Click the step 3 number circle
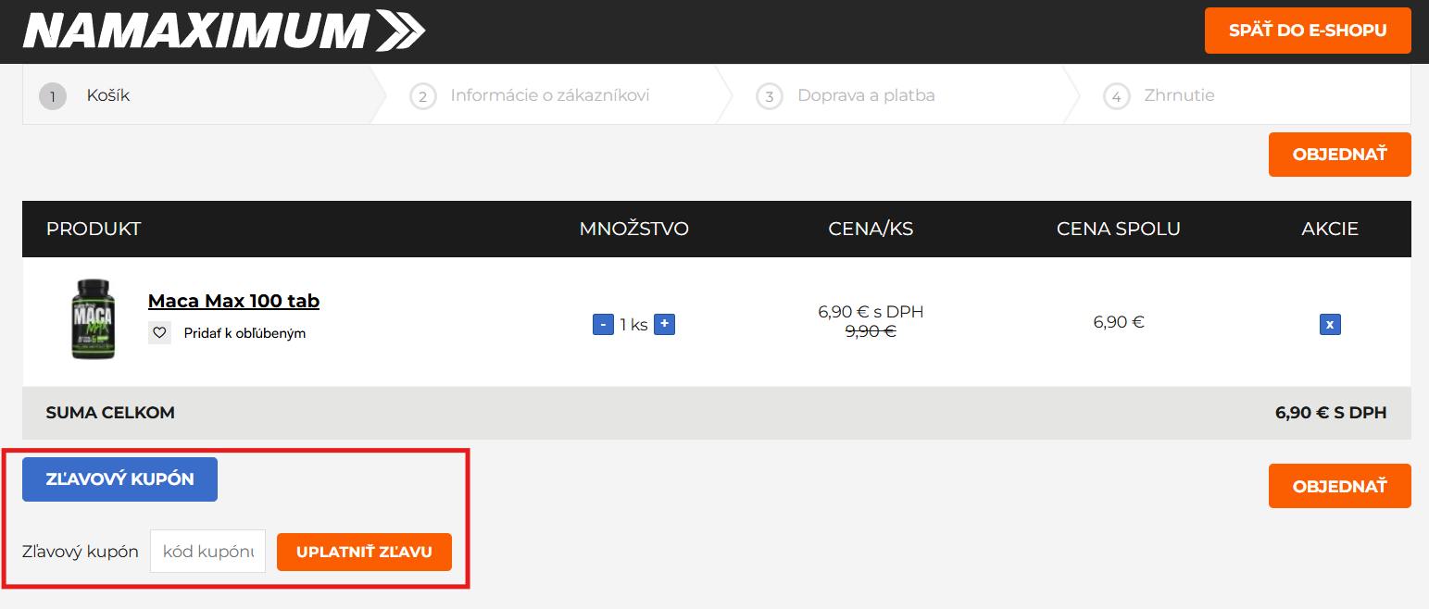 [x=770, y=96]
